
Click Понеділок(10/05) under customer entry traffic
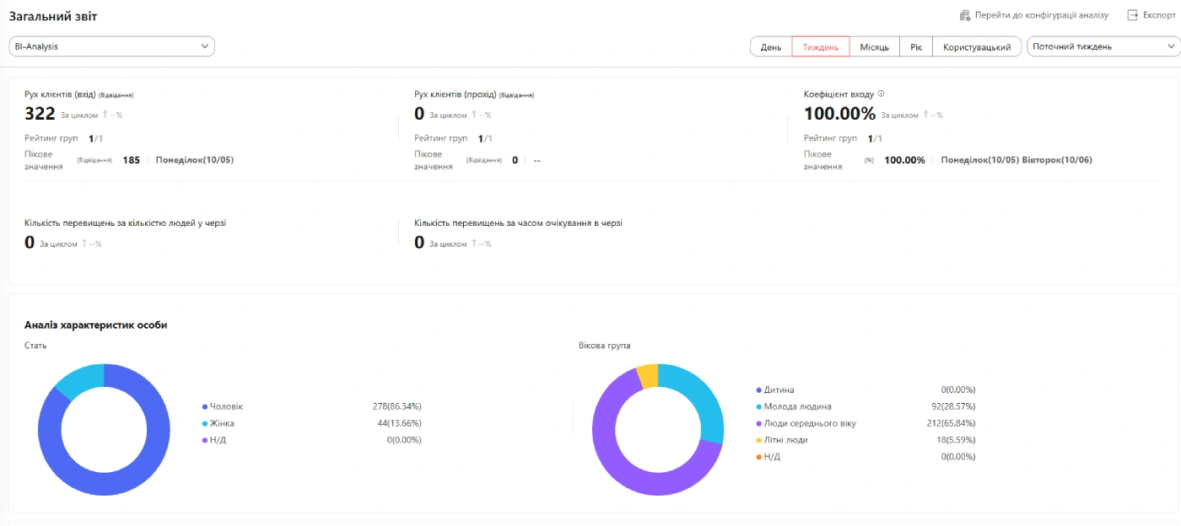[x=195, y=159]
